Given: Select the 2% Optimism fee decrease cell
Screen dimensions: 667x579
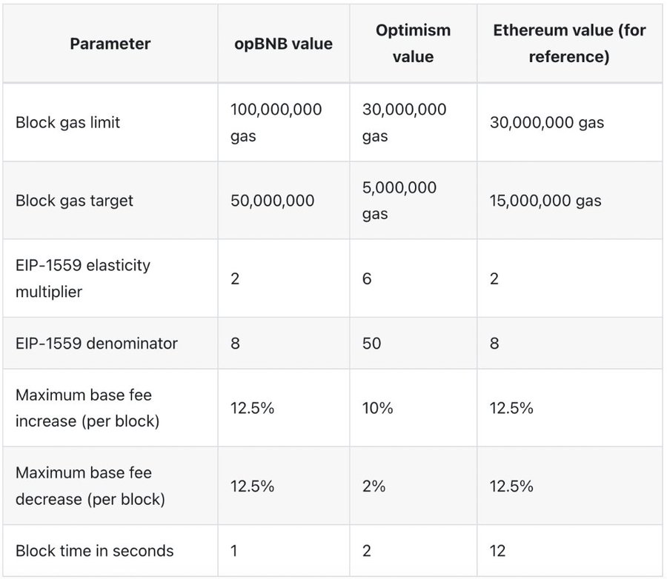Looking at the screenshot, I should coord(374,486).
